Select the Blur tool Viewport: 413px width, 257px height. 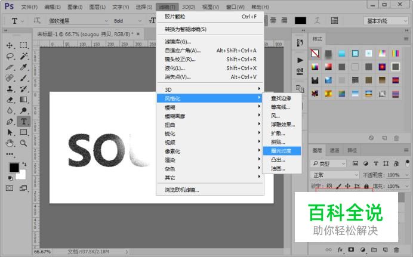point(10,110)
